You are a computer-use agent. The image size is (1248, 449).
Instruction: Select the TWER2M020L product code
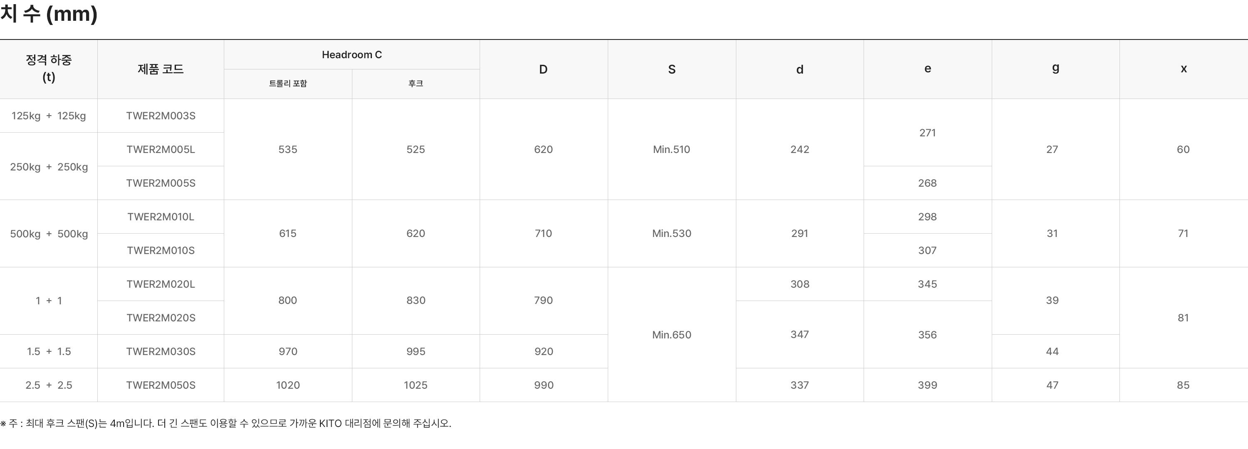click(x=160, y=284)
